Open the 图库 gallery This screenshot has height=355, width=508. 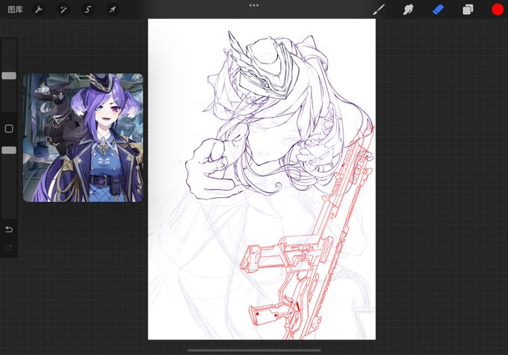(15, 10)
